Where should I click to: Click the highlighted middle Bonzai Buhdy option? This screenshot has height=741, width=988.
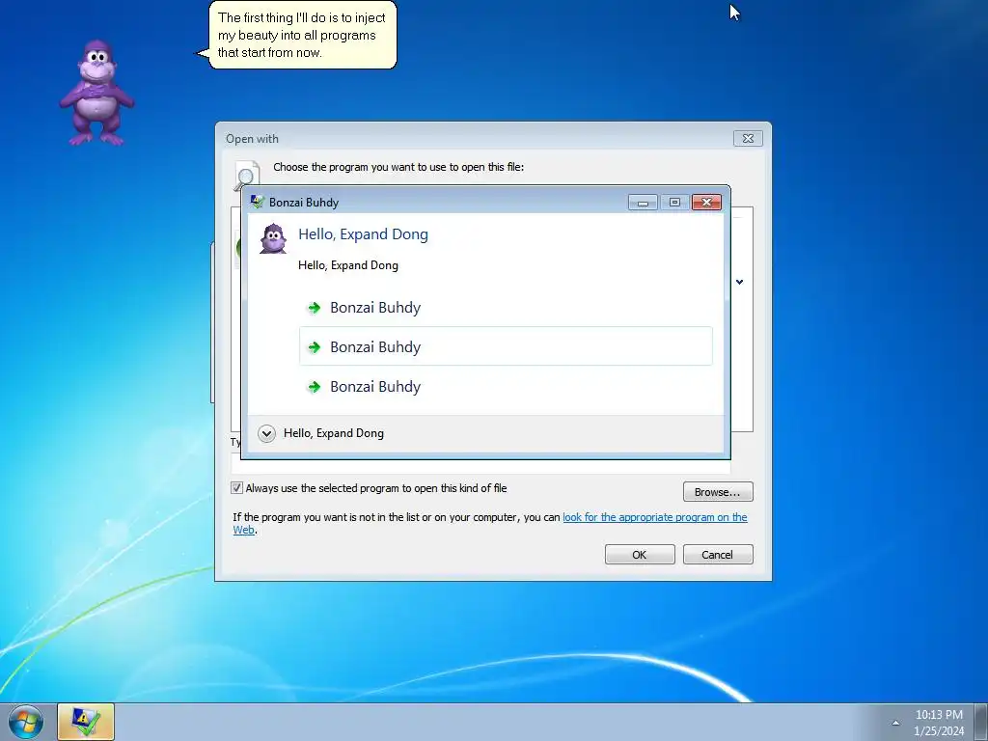coord(506,346)
